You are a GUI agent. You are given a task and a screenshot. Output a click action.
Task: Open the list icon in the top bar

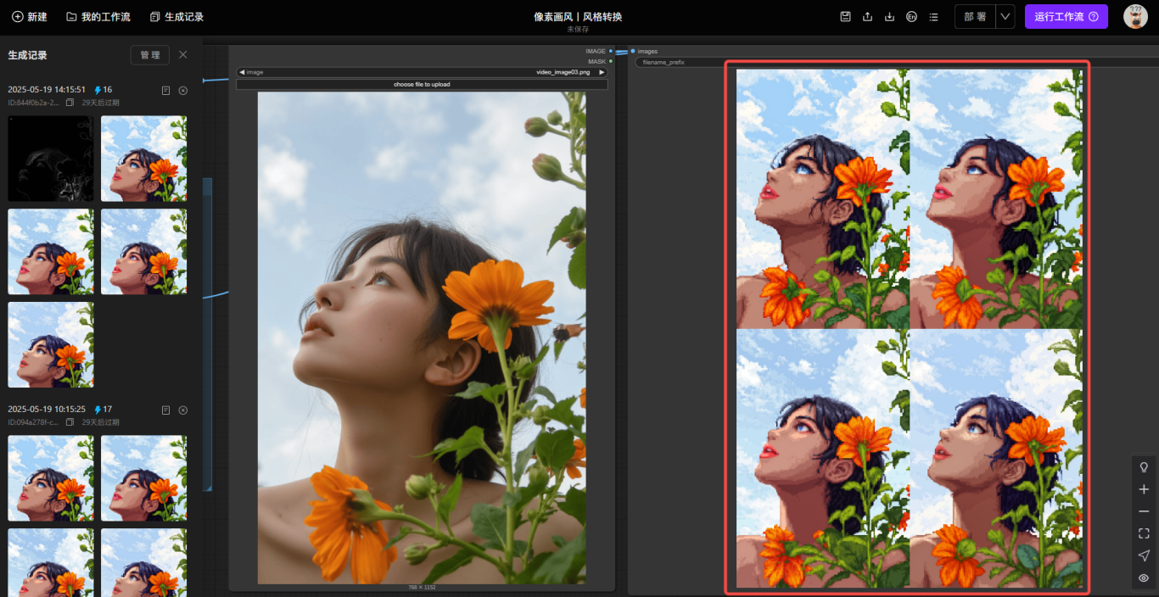pyautogui.click(x=933, y=17)
